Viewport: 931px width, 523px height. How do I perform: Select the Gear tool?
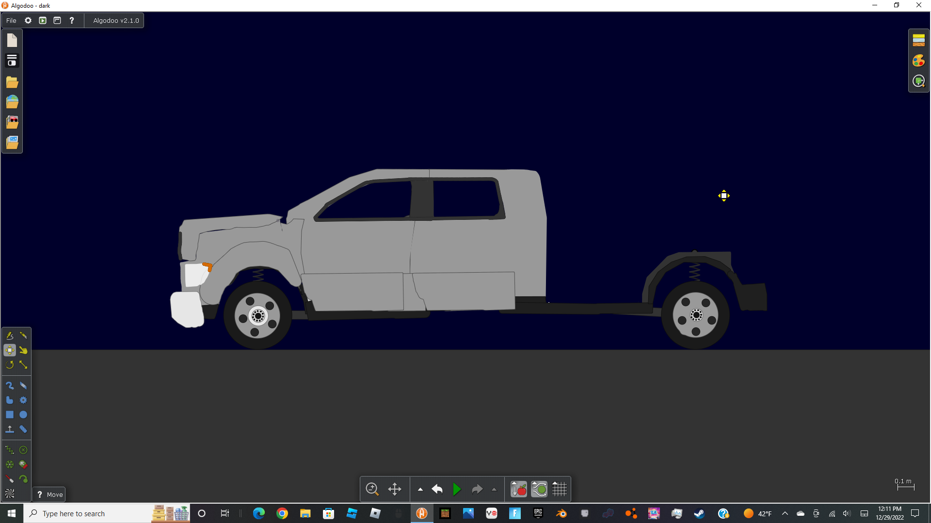pyautogui.click(x=23, y=400)
